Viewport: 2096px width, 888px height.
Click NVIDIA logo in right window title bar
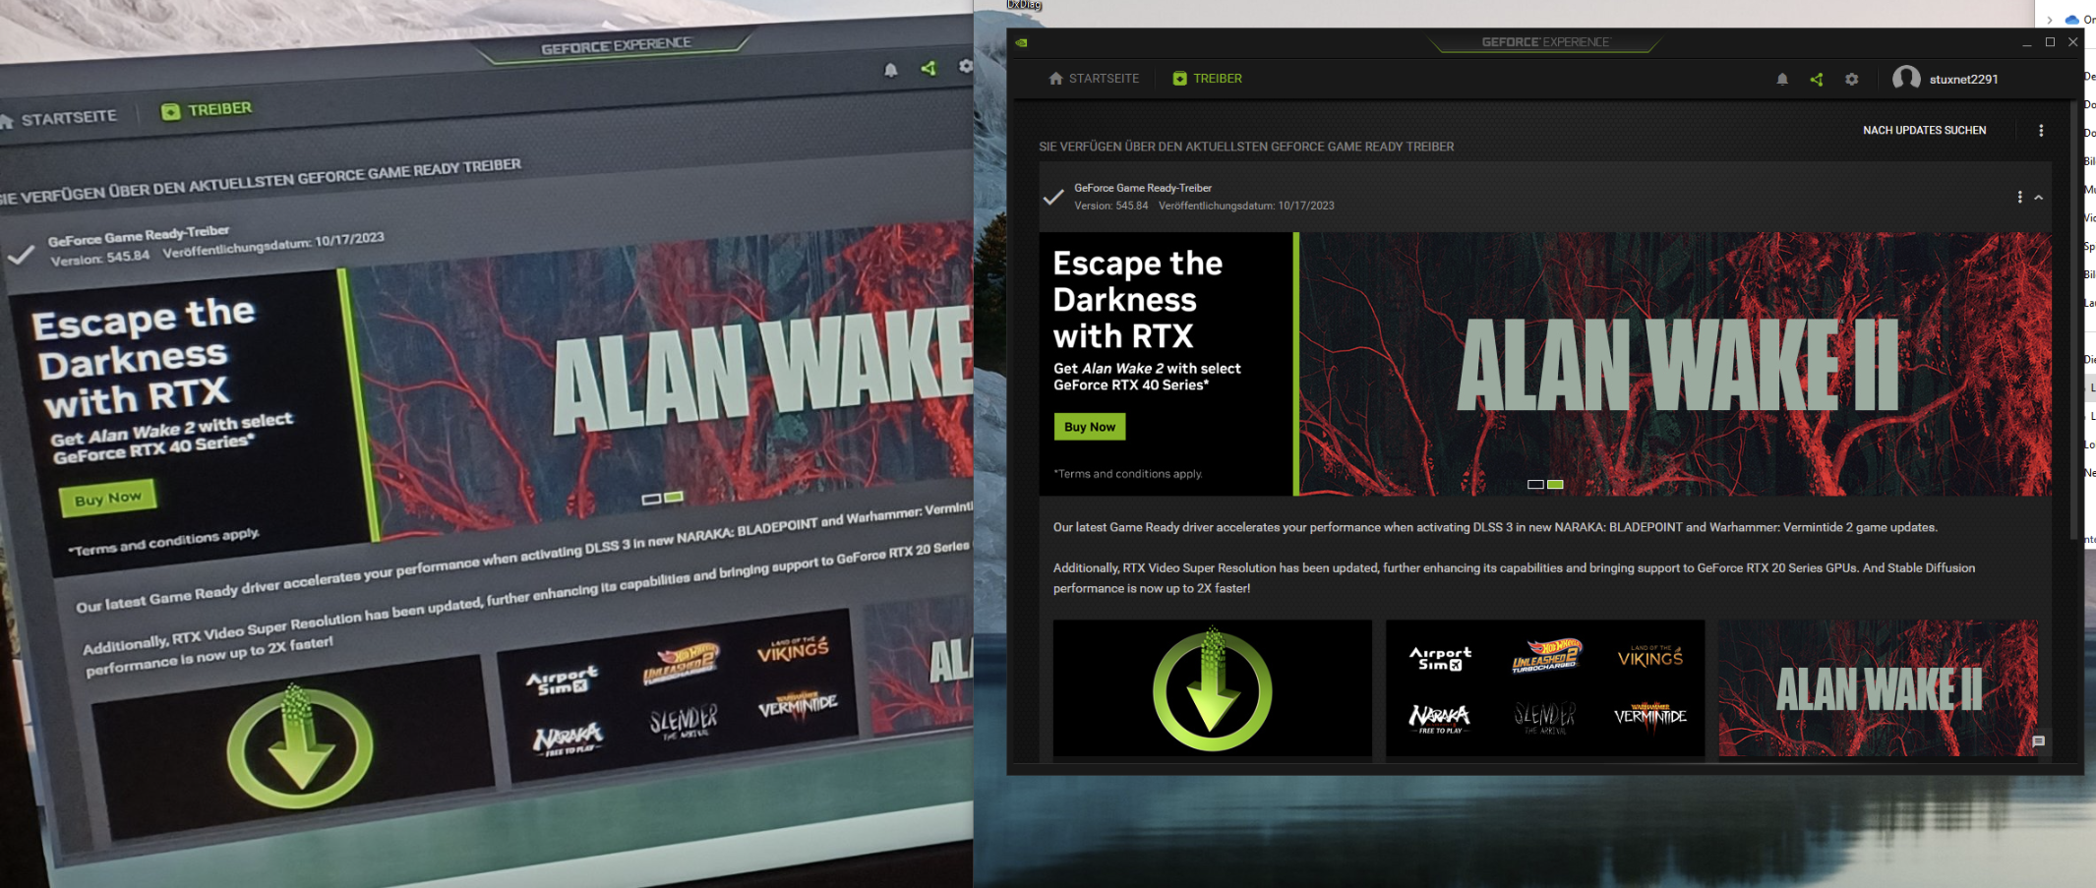(1022, 42)
